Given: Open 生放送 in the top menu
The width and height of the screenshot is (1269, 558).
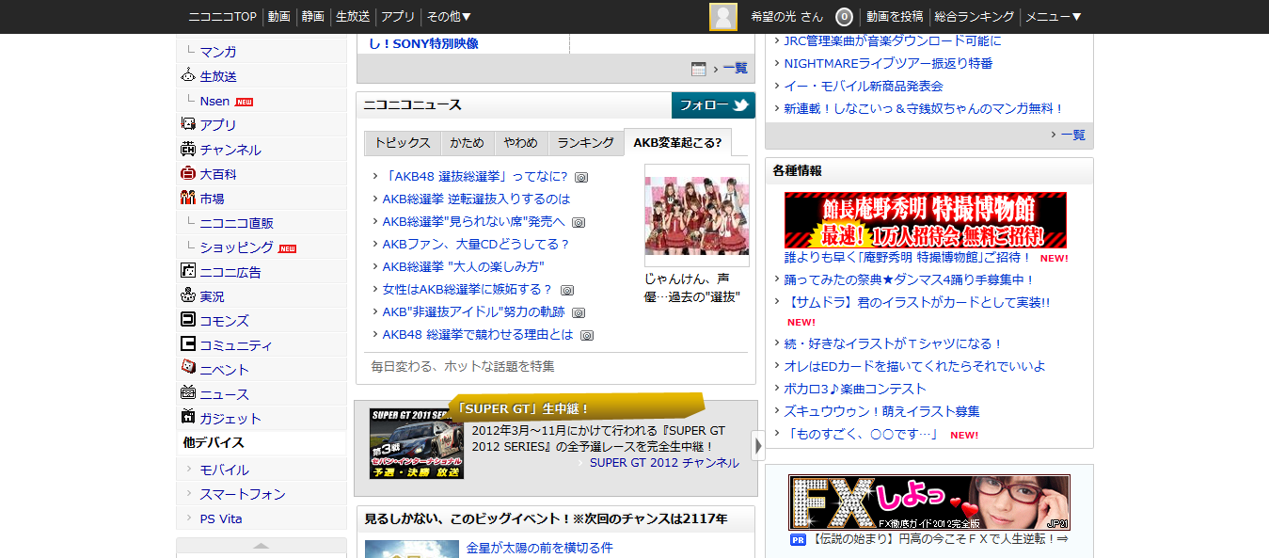Looking at the screenshot, I should (353, 17).
